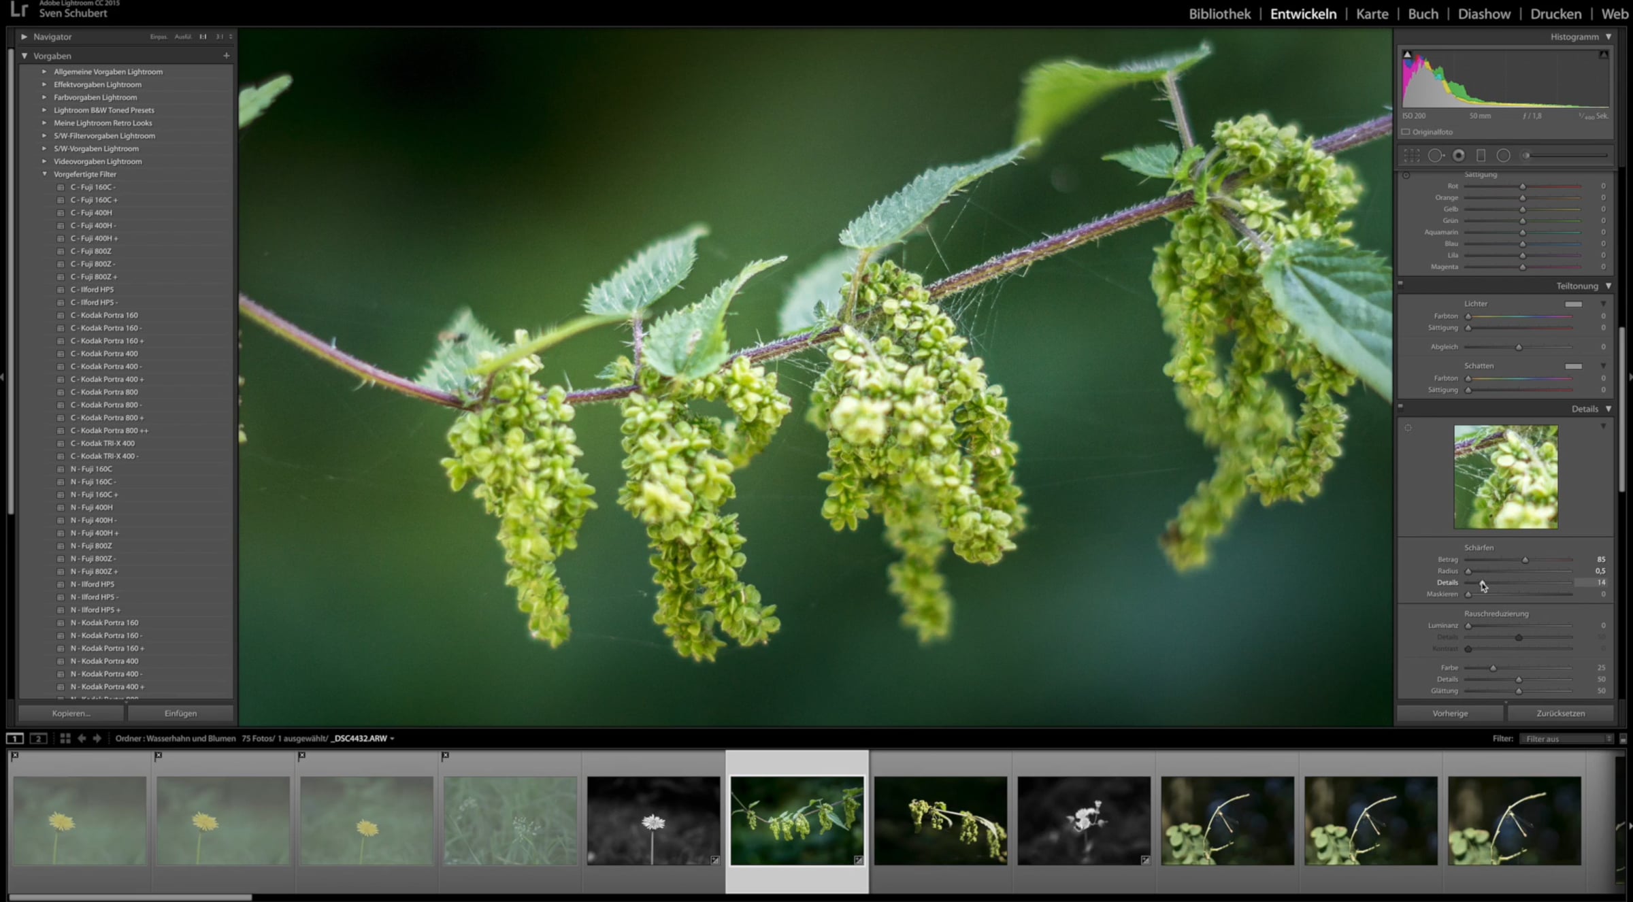Click the Betrag sharpening slider handle
Image resolution: width=1633 pixels, height=902 pixels.
pyautogui.click(x=1525, y=560)
